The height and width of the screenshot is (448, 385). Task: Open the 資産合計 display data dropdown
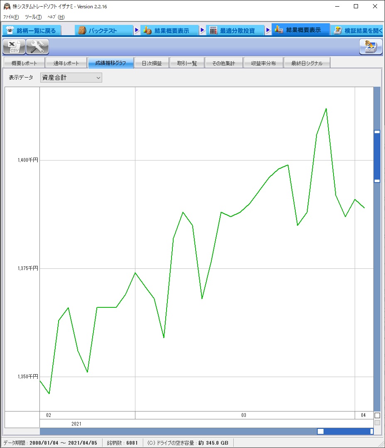71,78
